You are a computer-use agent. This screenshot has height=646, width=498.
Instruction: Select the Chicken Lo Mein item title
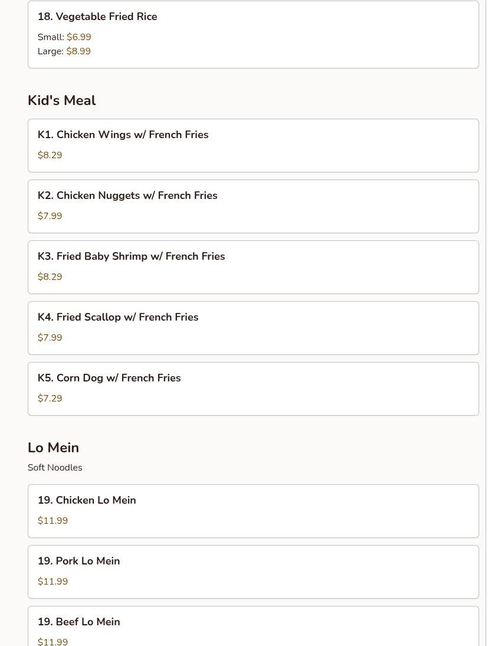coord(87,500)
